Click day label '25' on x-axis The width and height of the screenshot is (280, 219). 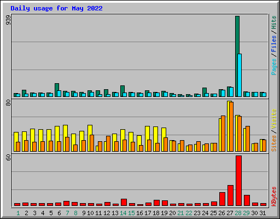coord(213,213)
